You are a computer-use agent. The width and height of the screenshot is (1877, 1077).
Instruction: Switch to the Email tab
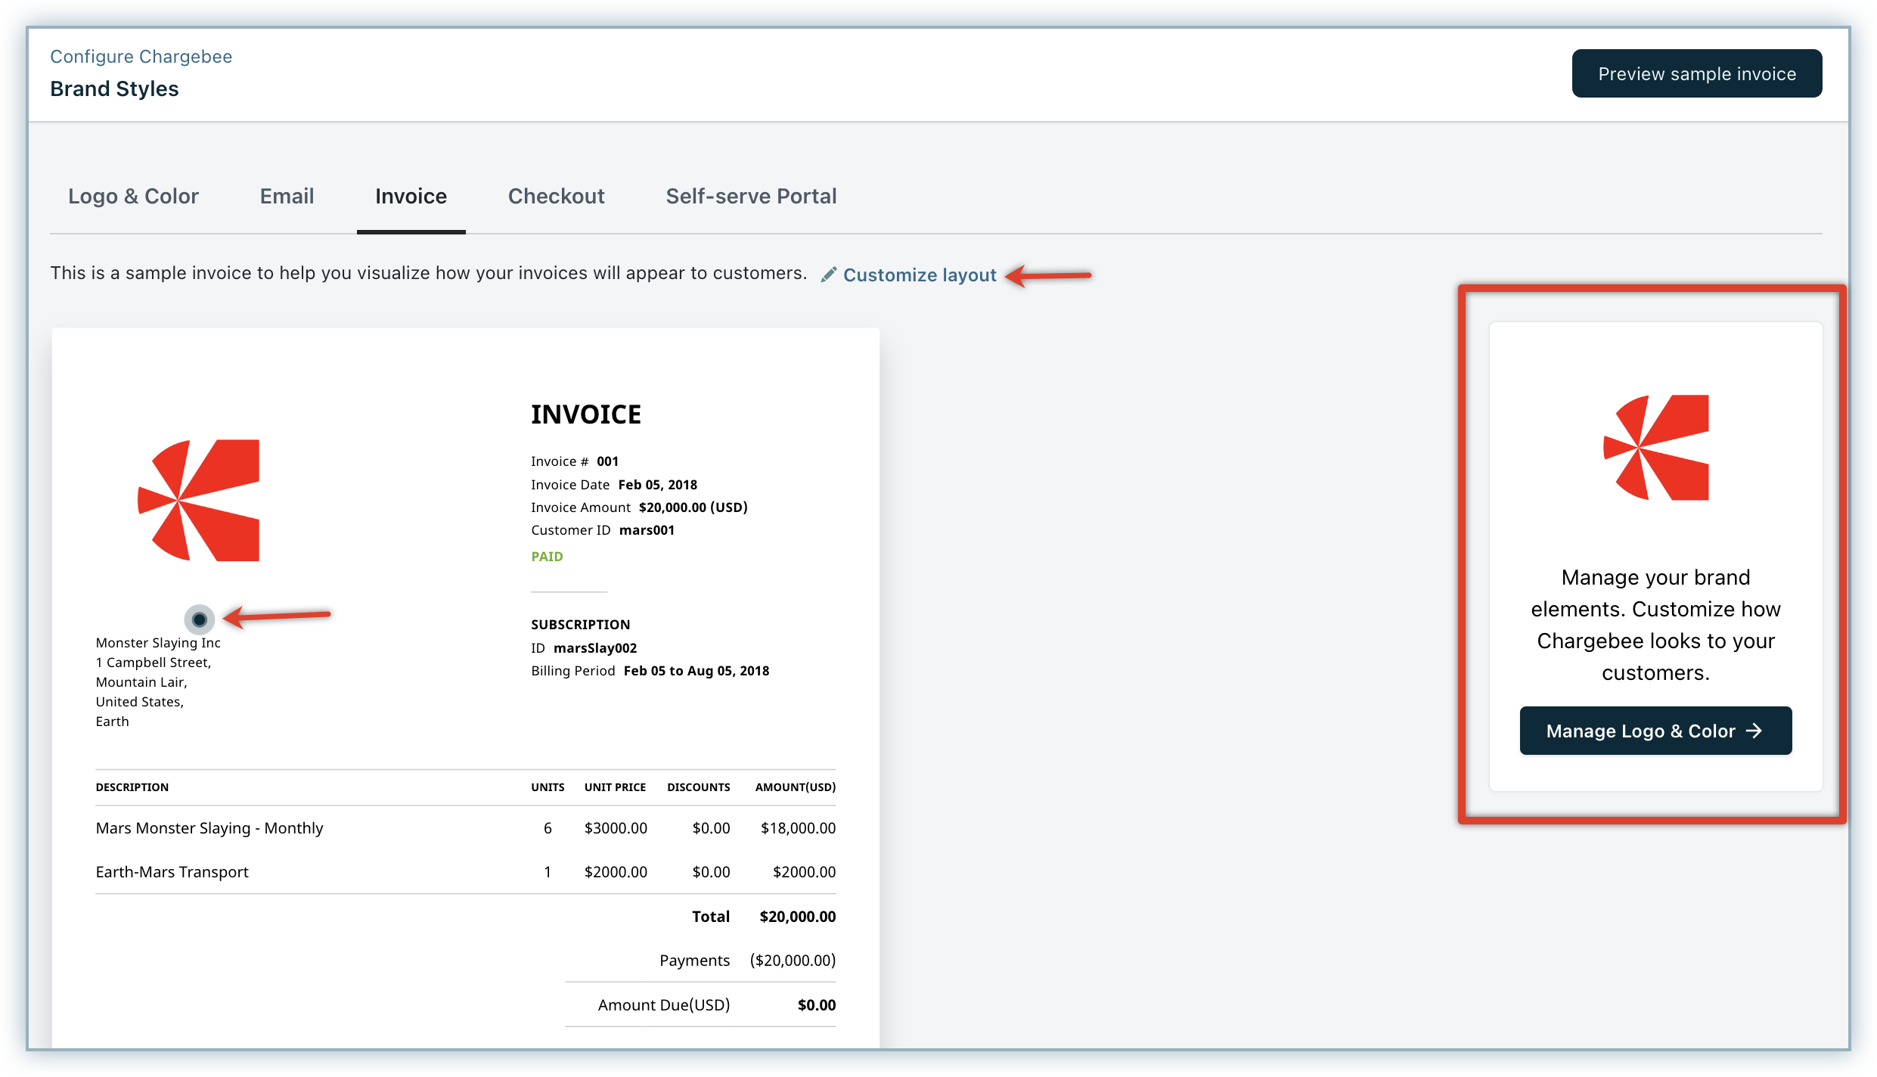287,197
